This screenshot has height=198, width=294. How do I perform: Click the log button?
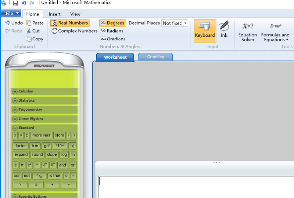click(x=64, y=155)
